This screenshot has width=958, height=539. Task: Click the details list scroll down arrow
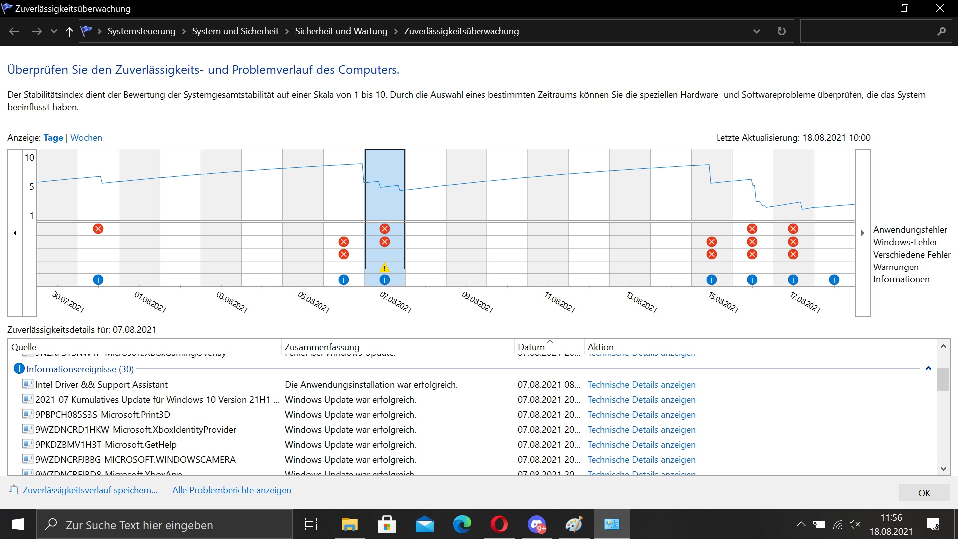pyautogui.click(x=943, y=468)
